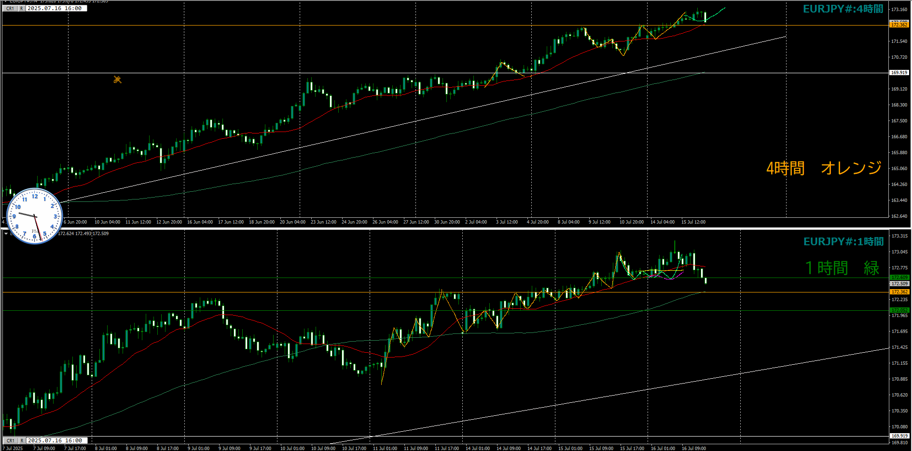Select the grey 172.509 current price tag
This screenshot has width=912, height=451.
tap(899, 284)
